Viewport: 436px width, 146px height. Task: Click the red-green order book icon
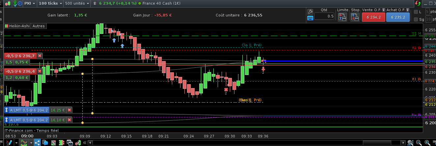click(x=62, y=142)
